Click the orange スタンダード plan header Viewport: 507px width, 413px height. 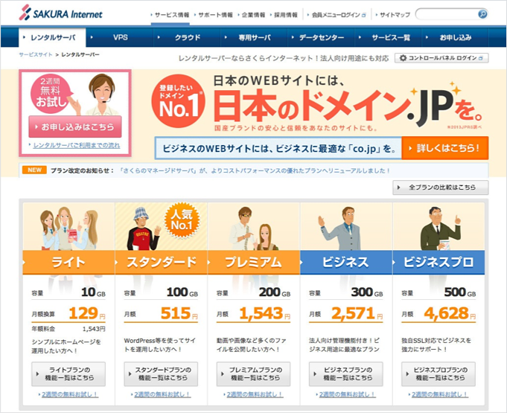point(161,262)
